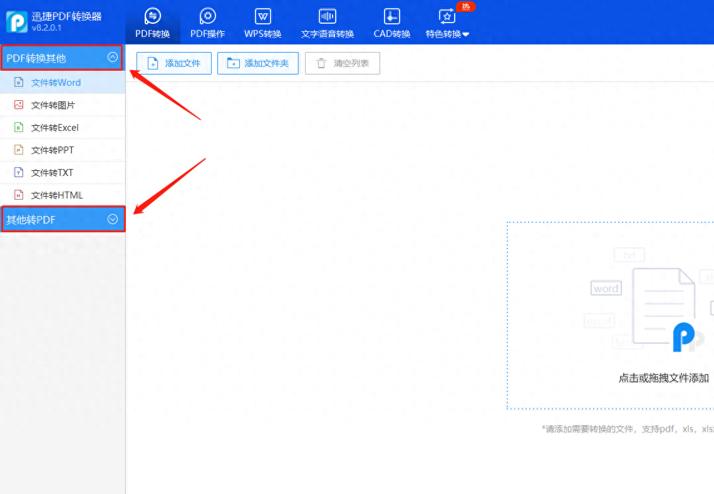Viewport: 714px width, 494px height.
Task: Select 文件转图片 in sidebar
Action: tap(63, 105)
